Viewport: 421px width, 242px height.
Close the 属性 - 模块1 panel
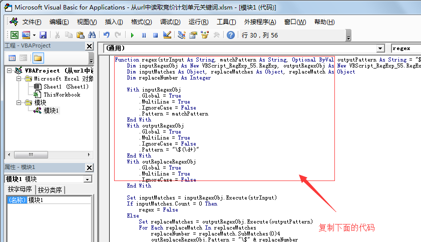(x=90, y=167)
